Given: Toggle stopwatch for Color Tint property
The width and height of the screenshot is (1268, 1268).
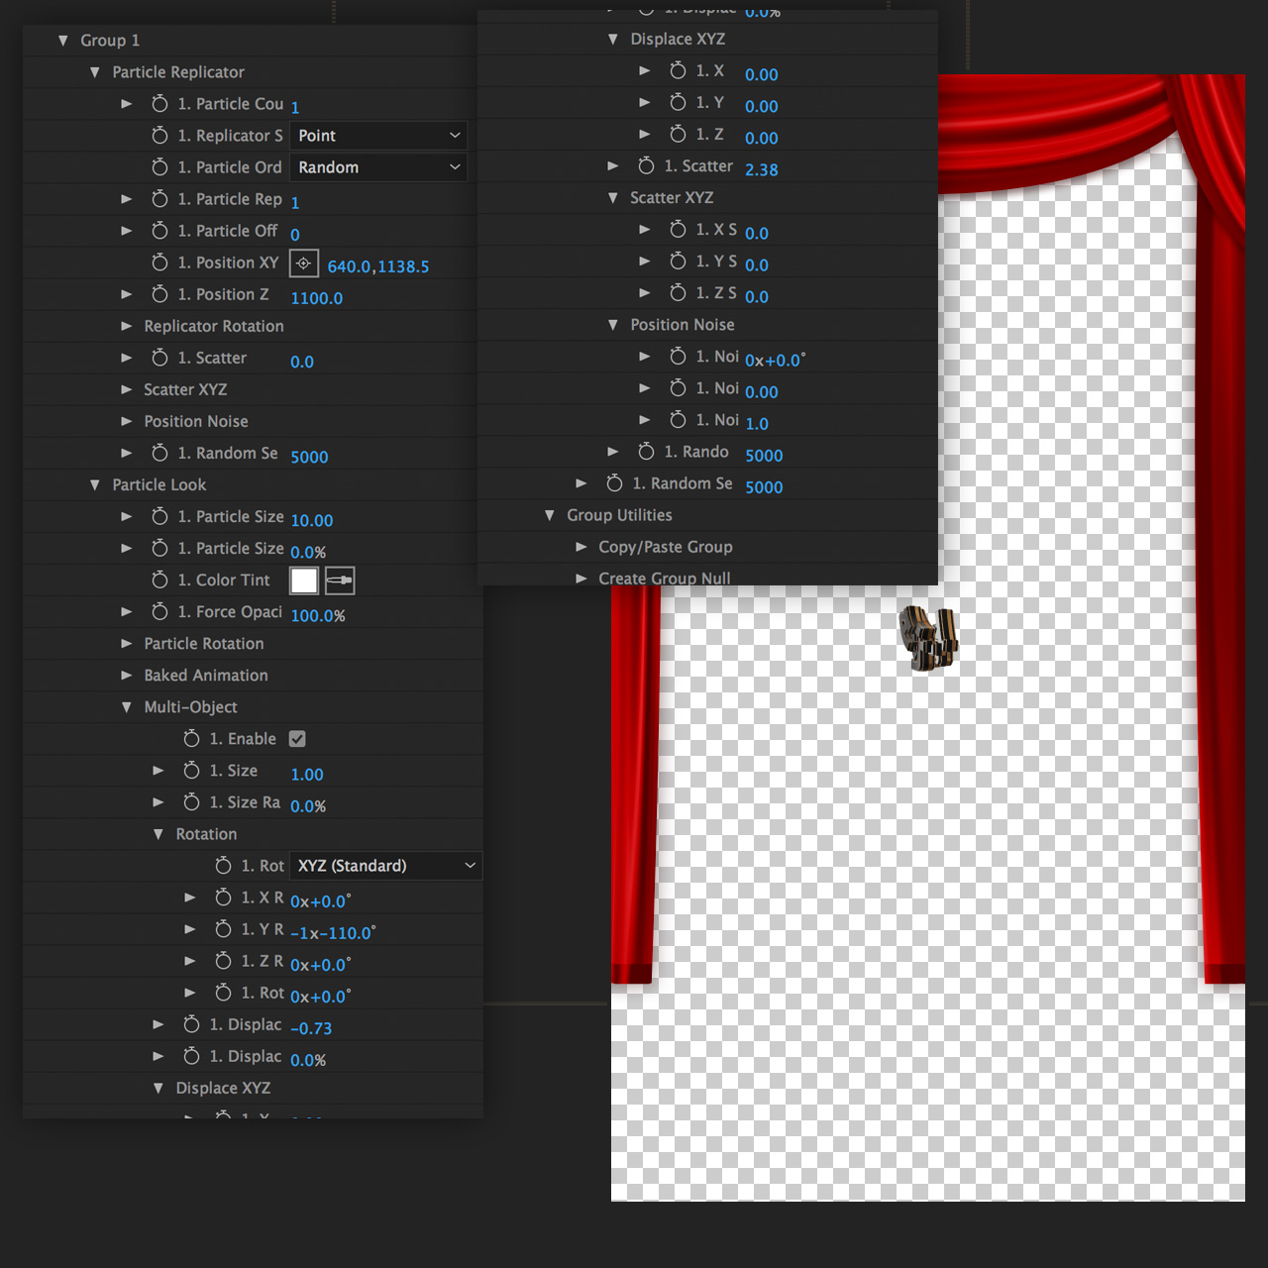Looking at the screenshot, I should click(x=159, y=581).
